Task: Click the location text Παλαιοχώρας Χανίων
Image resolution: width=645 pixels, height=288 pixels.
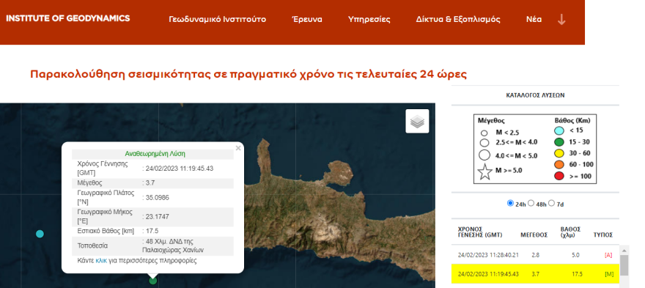Action: pos(173,250)
